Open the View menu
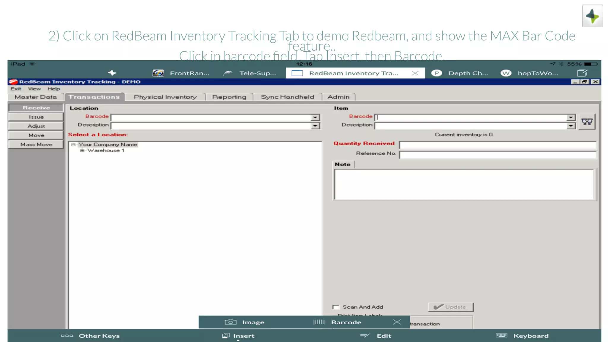The height and width of the screenshot is (342, 608). 34,89
